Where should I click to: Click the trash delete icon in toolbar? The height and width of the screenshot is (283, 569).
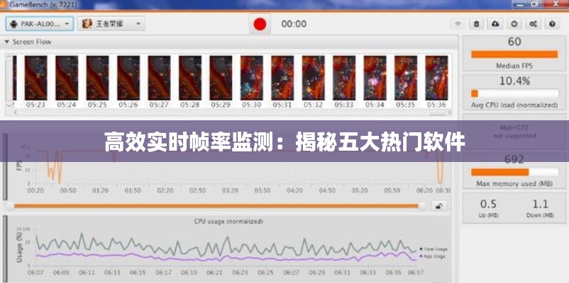tap(477, 24)
